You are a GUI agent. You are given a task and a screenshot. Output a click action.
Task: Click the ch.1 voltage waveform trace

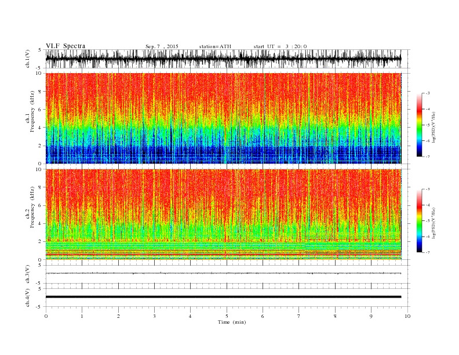coord(223,59)
